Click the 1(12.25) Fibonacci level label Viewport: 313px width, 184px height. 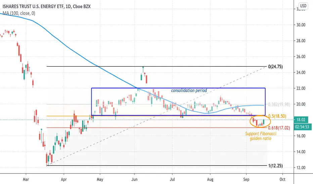275,166
